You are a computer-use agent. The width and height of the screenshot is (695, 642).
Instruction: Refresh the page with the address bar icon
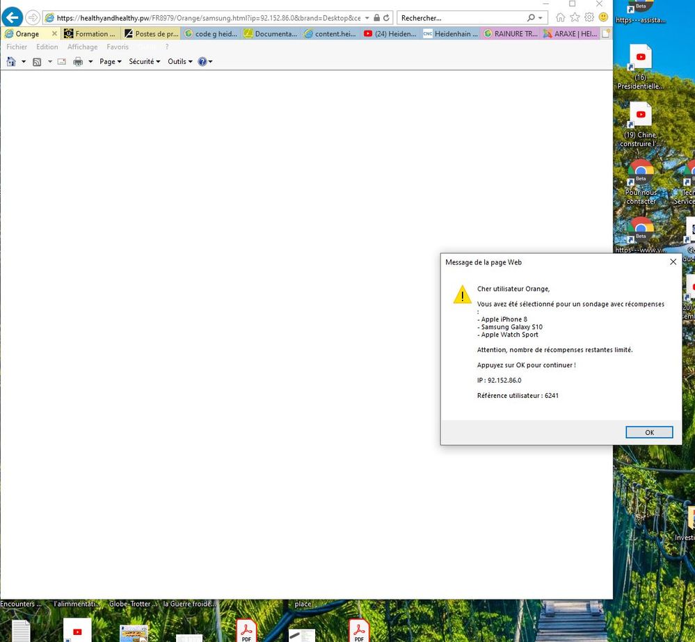(x=387, y=17)
